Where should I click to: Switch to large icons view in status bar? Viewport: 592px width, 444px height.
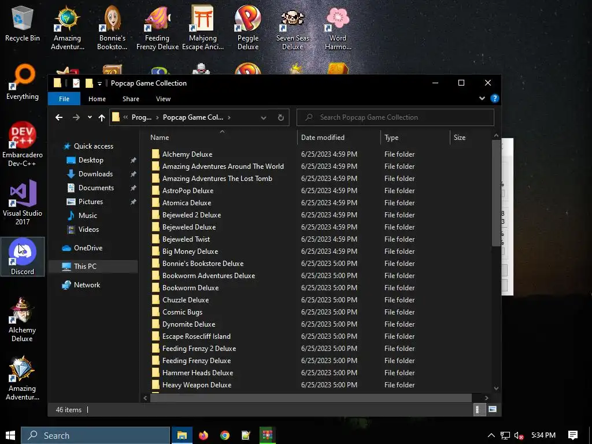pyautogui.click(x=493, y=409)
